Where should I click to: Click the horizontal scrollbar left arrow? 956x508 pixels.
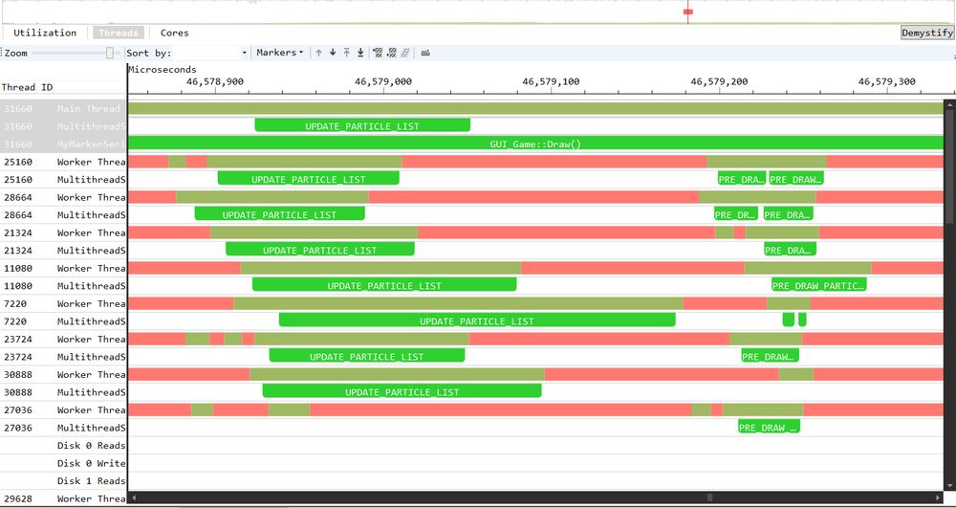coord(134,497)
